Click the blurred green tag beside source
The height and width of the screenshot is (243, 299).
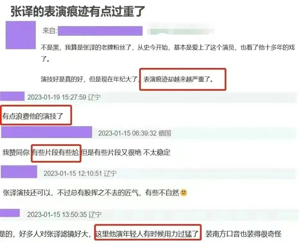click(x=181, y=31)
